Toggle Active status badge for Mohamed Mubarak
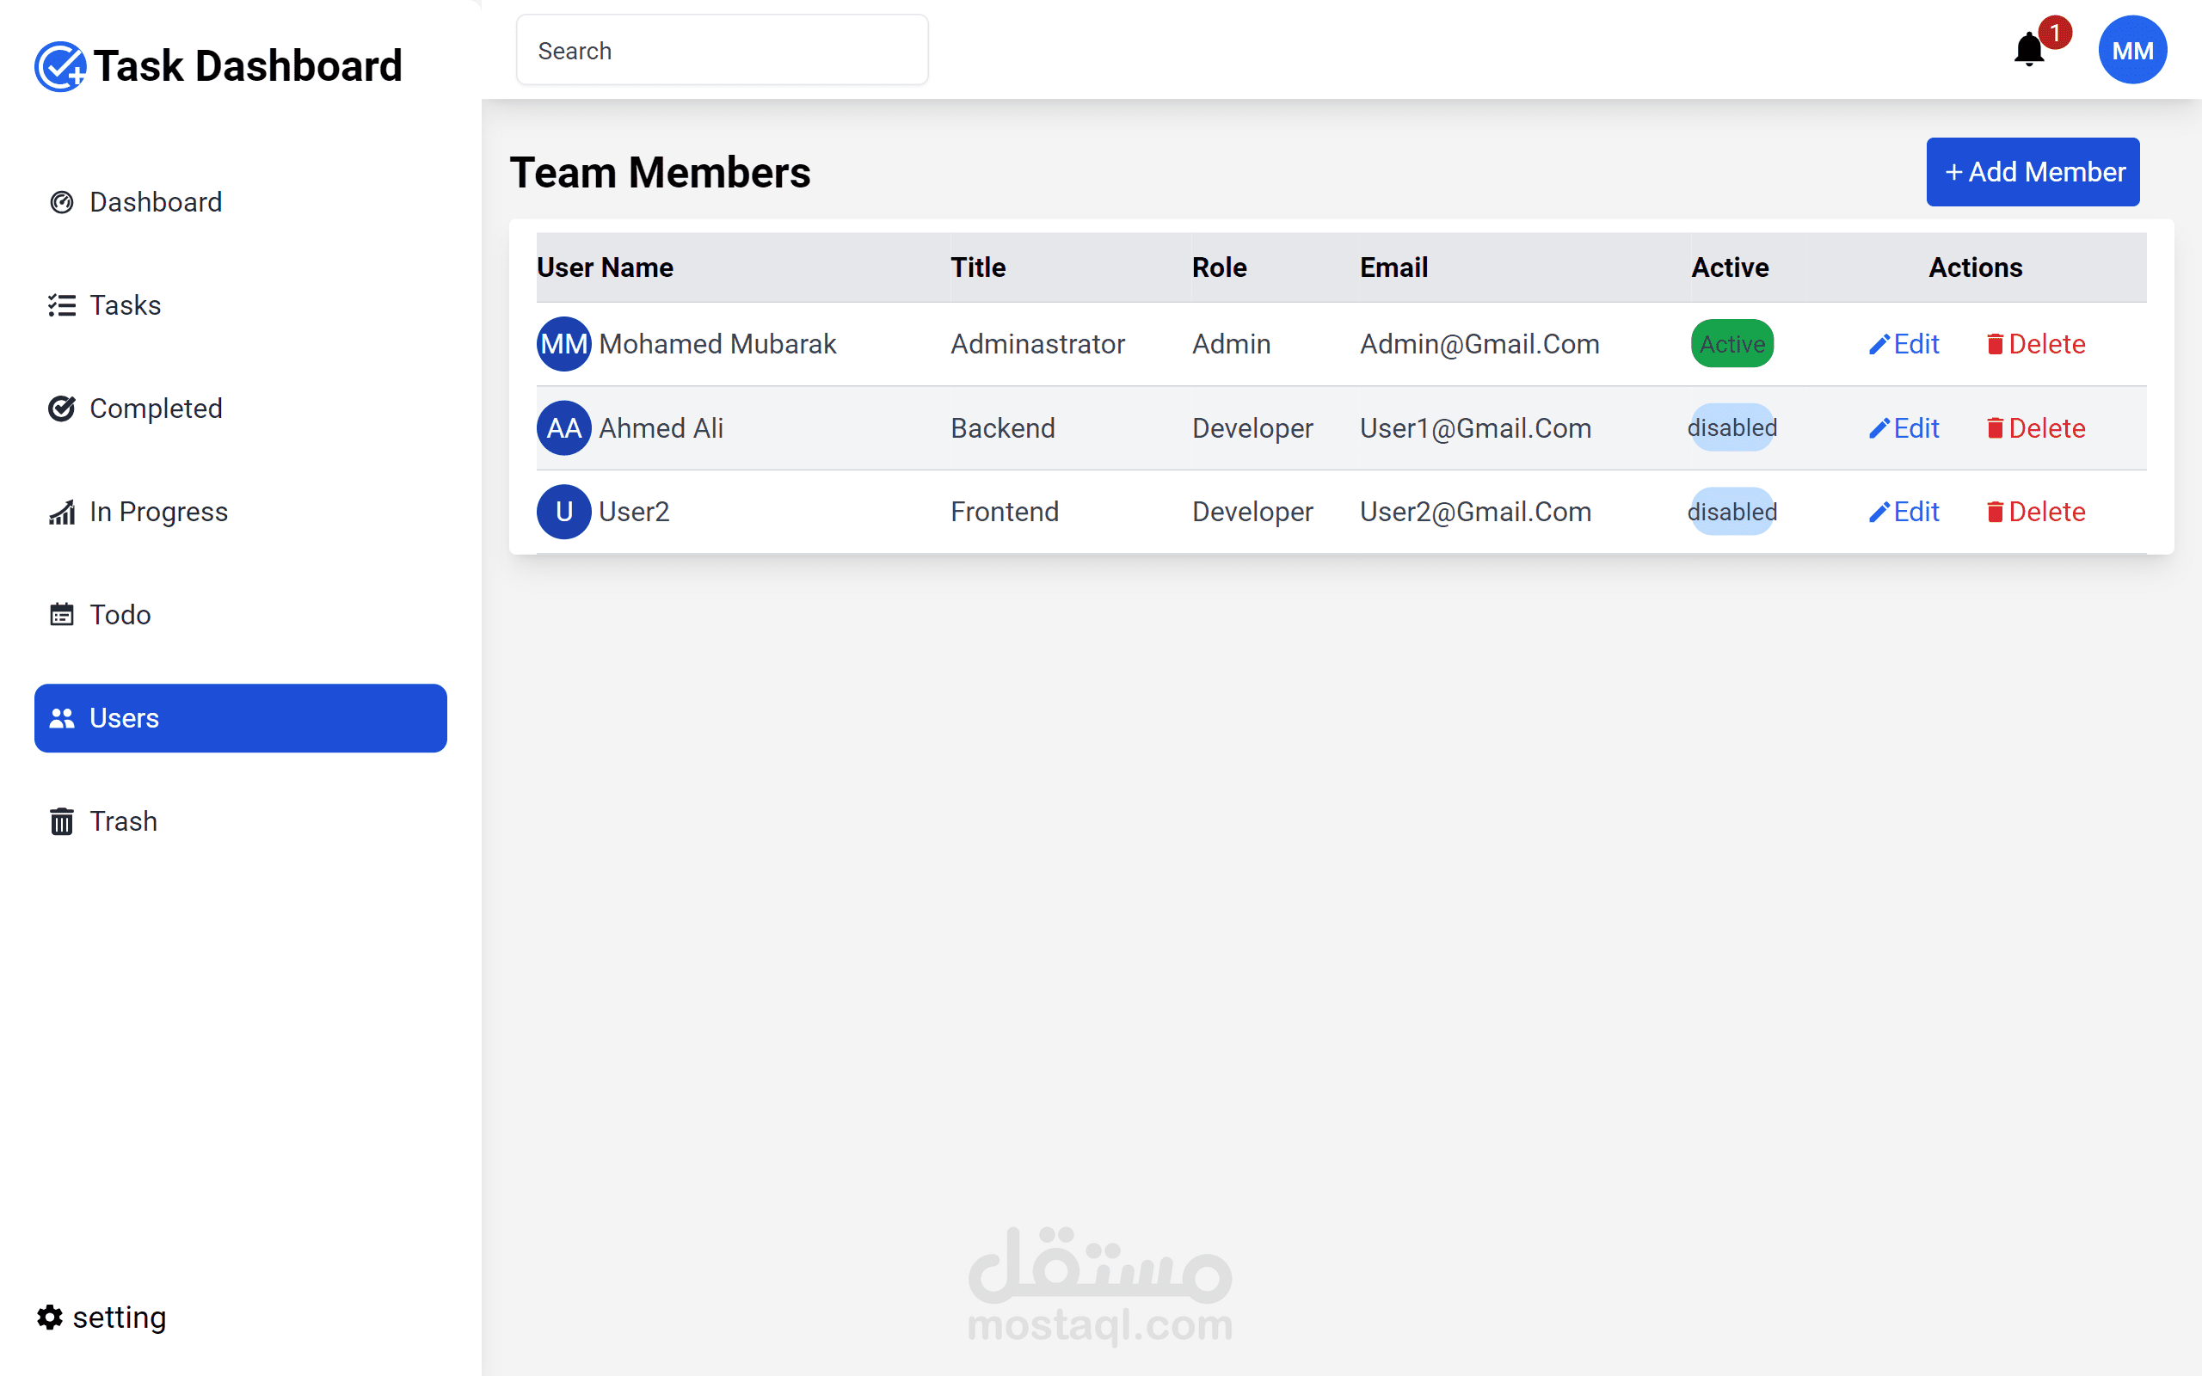The height and width of the screenshot is (1376, 2202). click(x=1731, y=344)
